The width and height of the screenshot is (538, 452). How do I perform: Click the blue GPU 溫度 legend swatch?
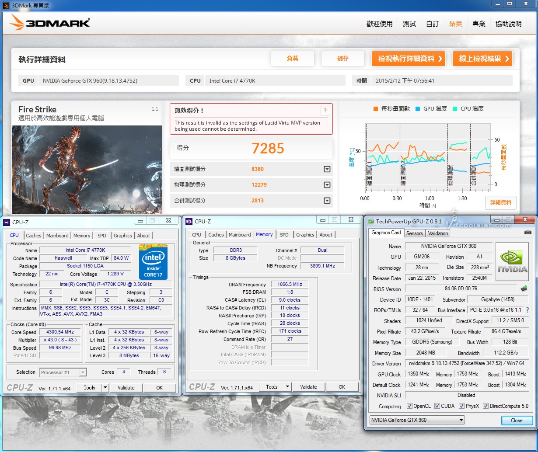418,108
